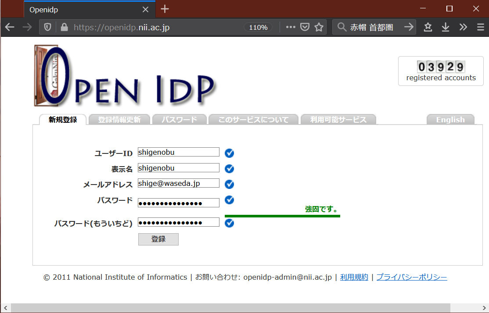Click the check mark next to メールアドレス
This screenshot has width=489, height=313.
pos(229,184)
